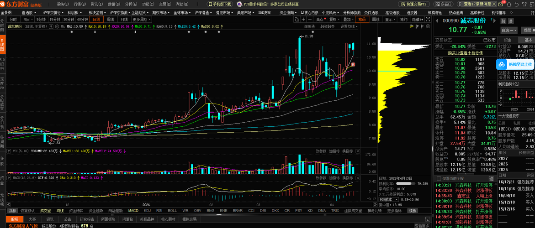Image resolution: width=535 pixels, height=228 pixels.
Task: Open 设置均线 moving average dropdown
Action: pyautogui.click(x=349, y=26)
